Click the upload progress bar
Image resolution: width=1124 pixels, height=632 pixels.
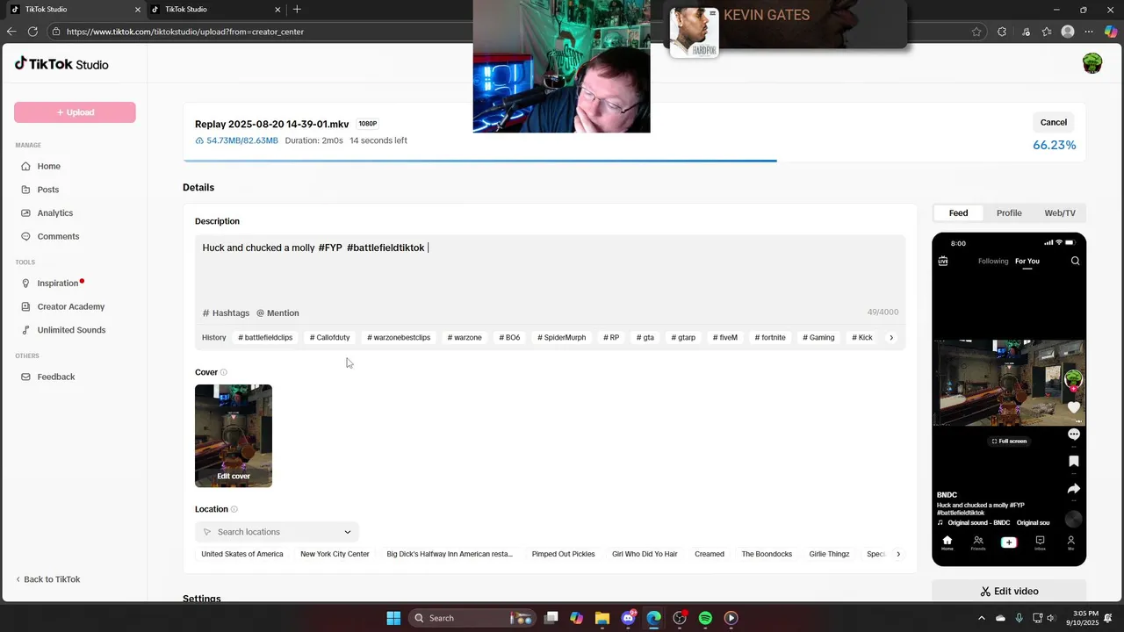click(x=634, y=161)
